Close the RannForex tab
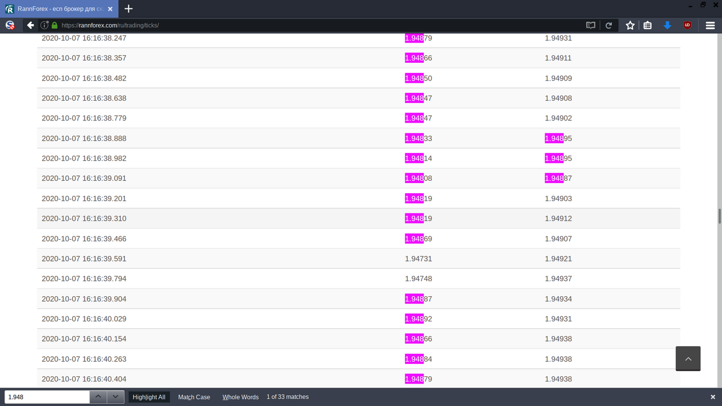 point(110,9)
